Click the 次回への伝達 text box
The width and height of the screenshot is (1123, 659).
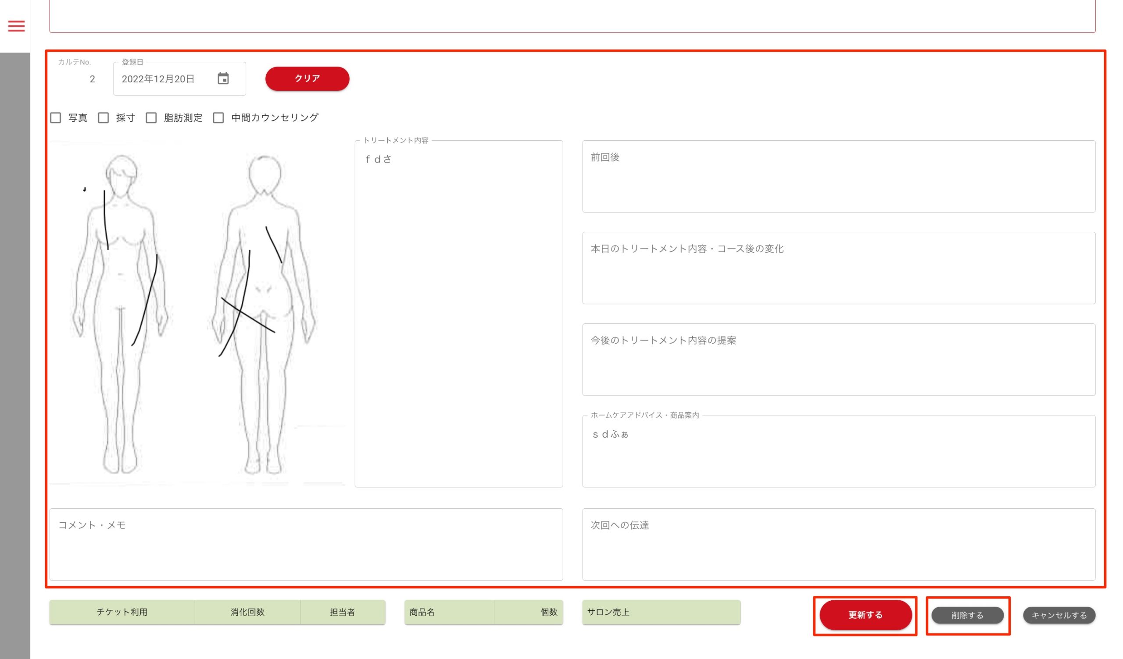[838, 544]
